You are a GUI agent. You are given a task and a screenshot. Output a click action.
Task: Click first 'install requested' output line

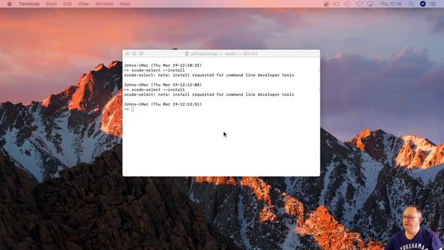209,75
